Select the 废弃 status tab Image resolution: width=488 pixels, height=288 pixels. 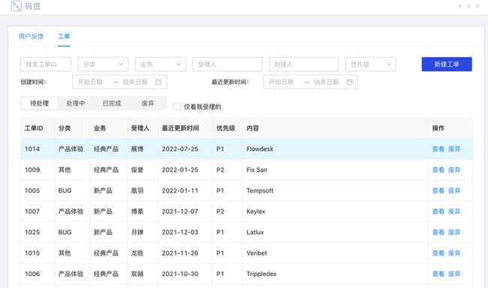147,103
